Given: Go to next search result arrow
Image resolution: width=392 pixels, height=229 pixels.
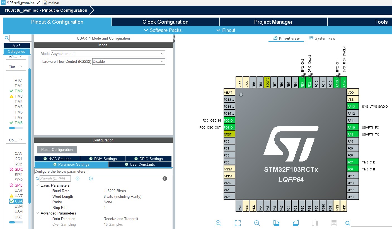Looking at the screenshot, I should 91,179.
